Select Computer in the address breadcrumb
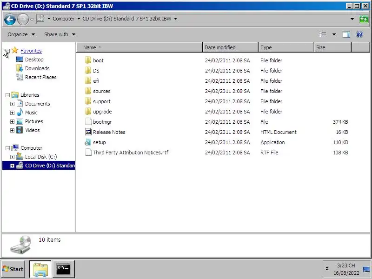 [63, 19]
